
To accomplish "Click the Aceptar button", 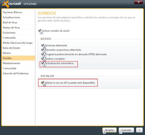I will [109, 130].
